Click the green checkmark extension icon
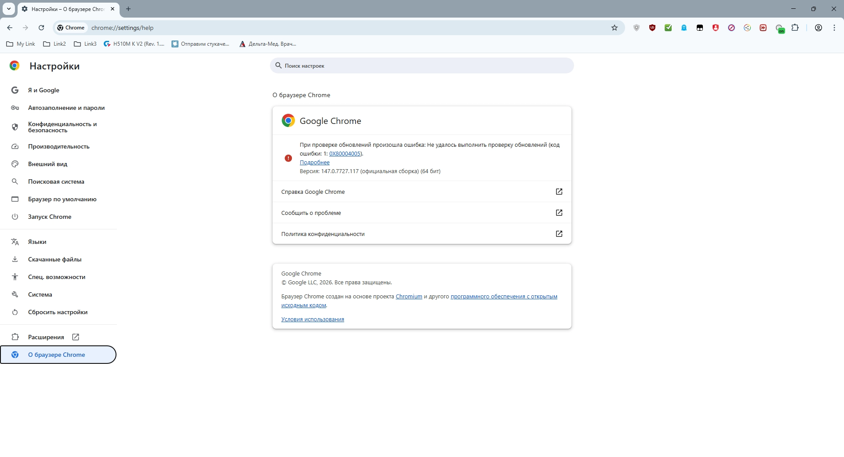The height and width of the screenshot is (457, 844). coord(668,28)
